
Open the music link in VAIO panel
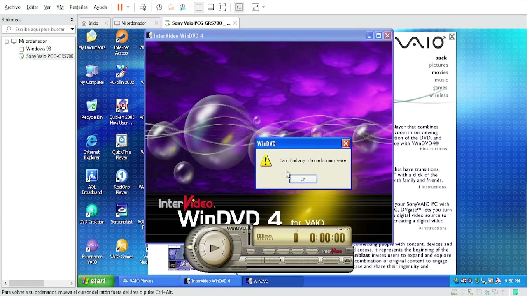click(441, 80)
